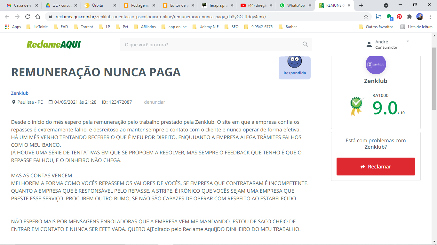Image resolution: width=437 pixels, height=245 pixels.
Task: Open the Editor de Blogger tab
Action: point(179,5)
